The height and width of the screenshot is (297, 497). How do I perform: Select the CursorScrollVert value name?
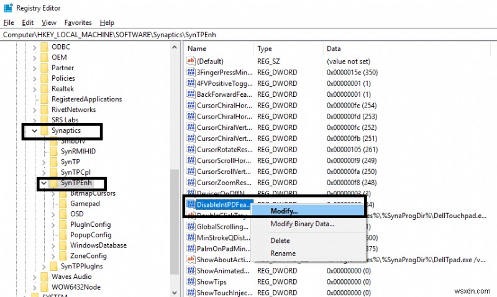(x=224, y=171)
